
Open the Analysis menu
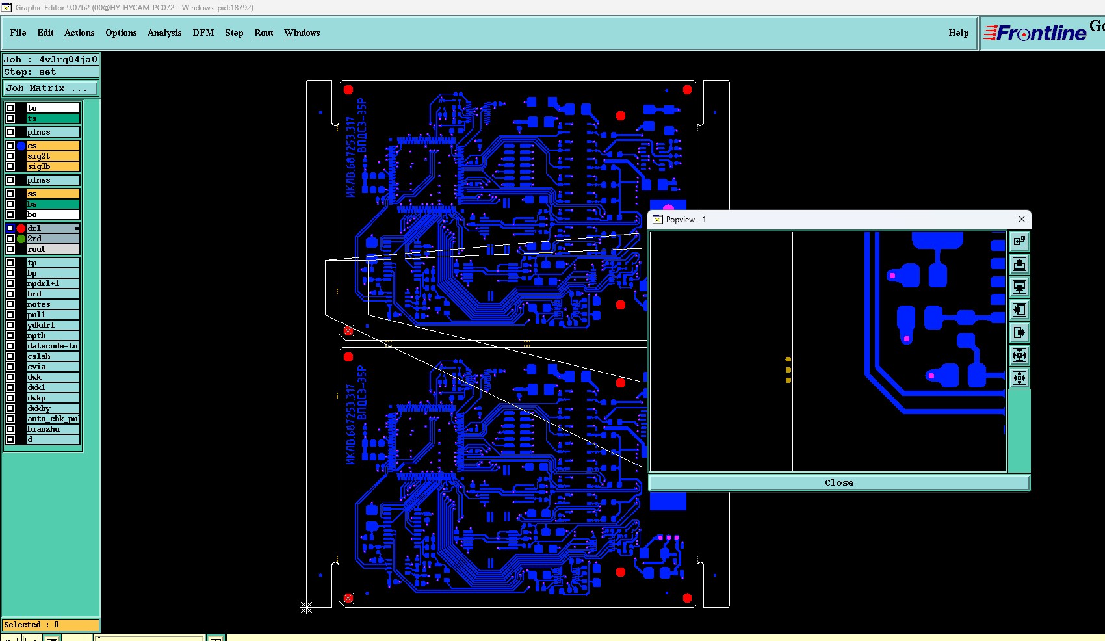point(164,33)
